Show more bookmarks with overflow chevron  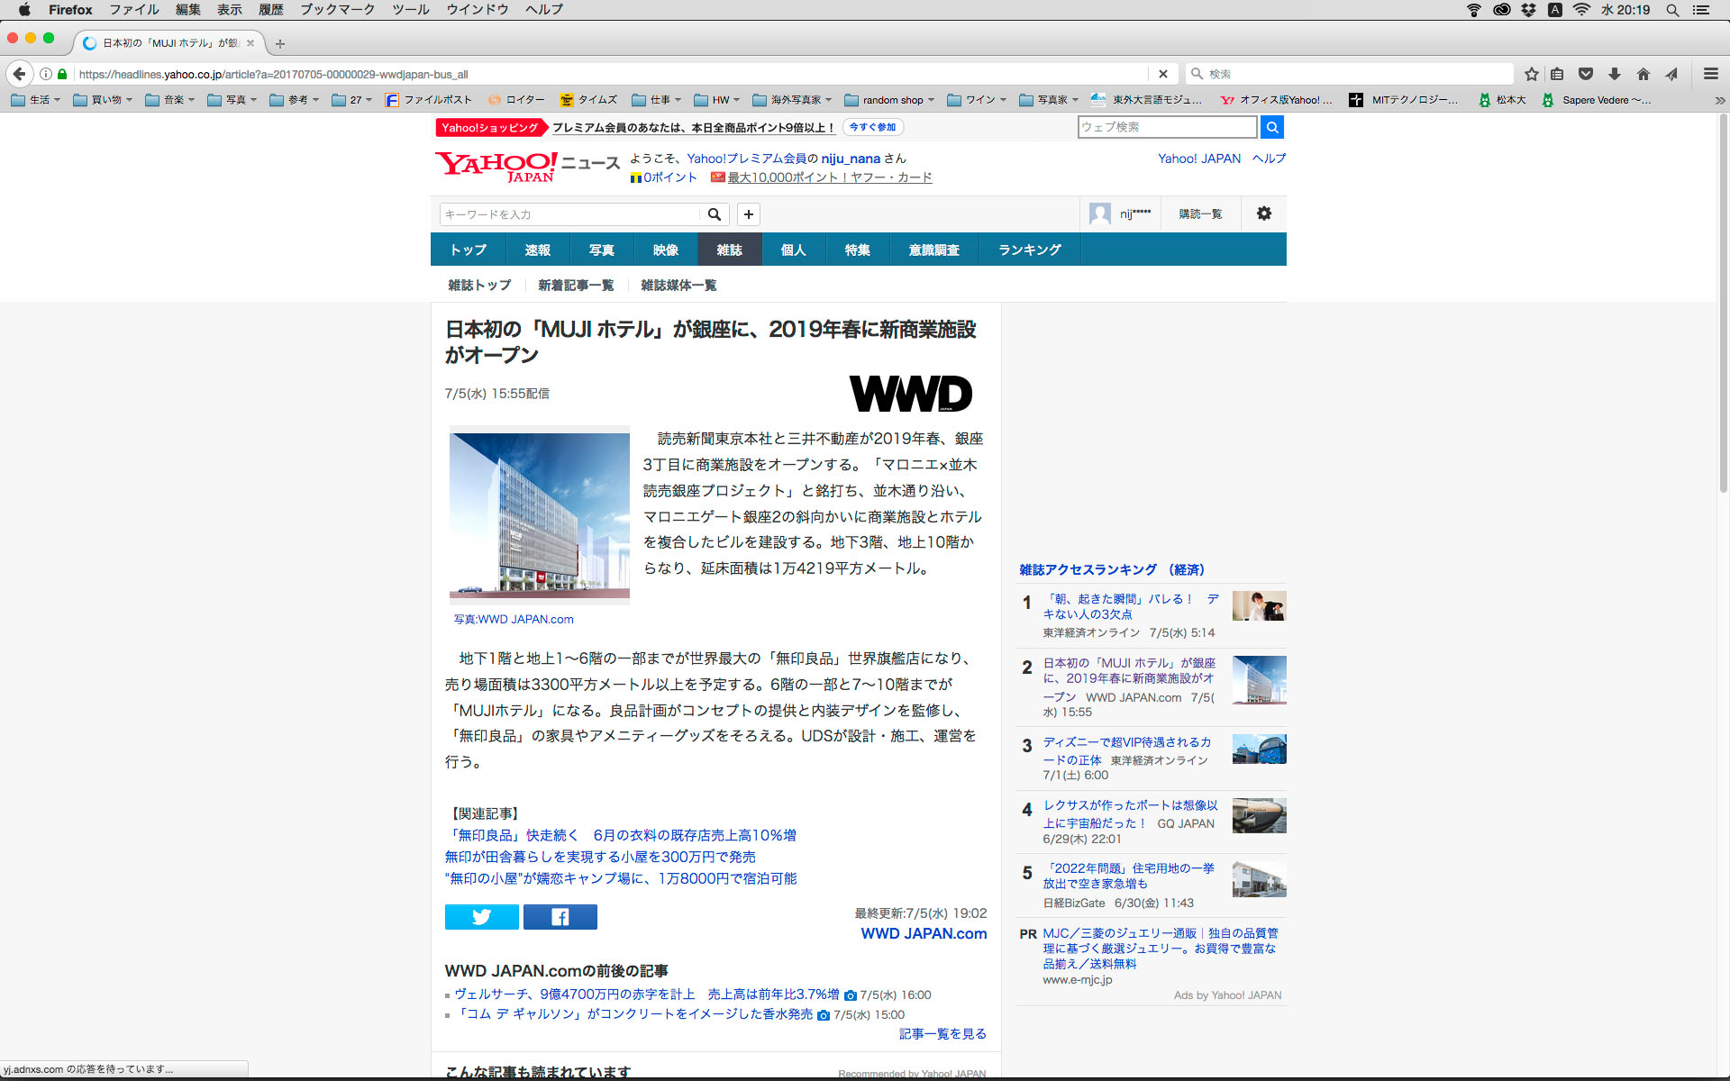click(x=1719, y=100)
